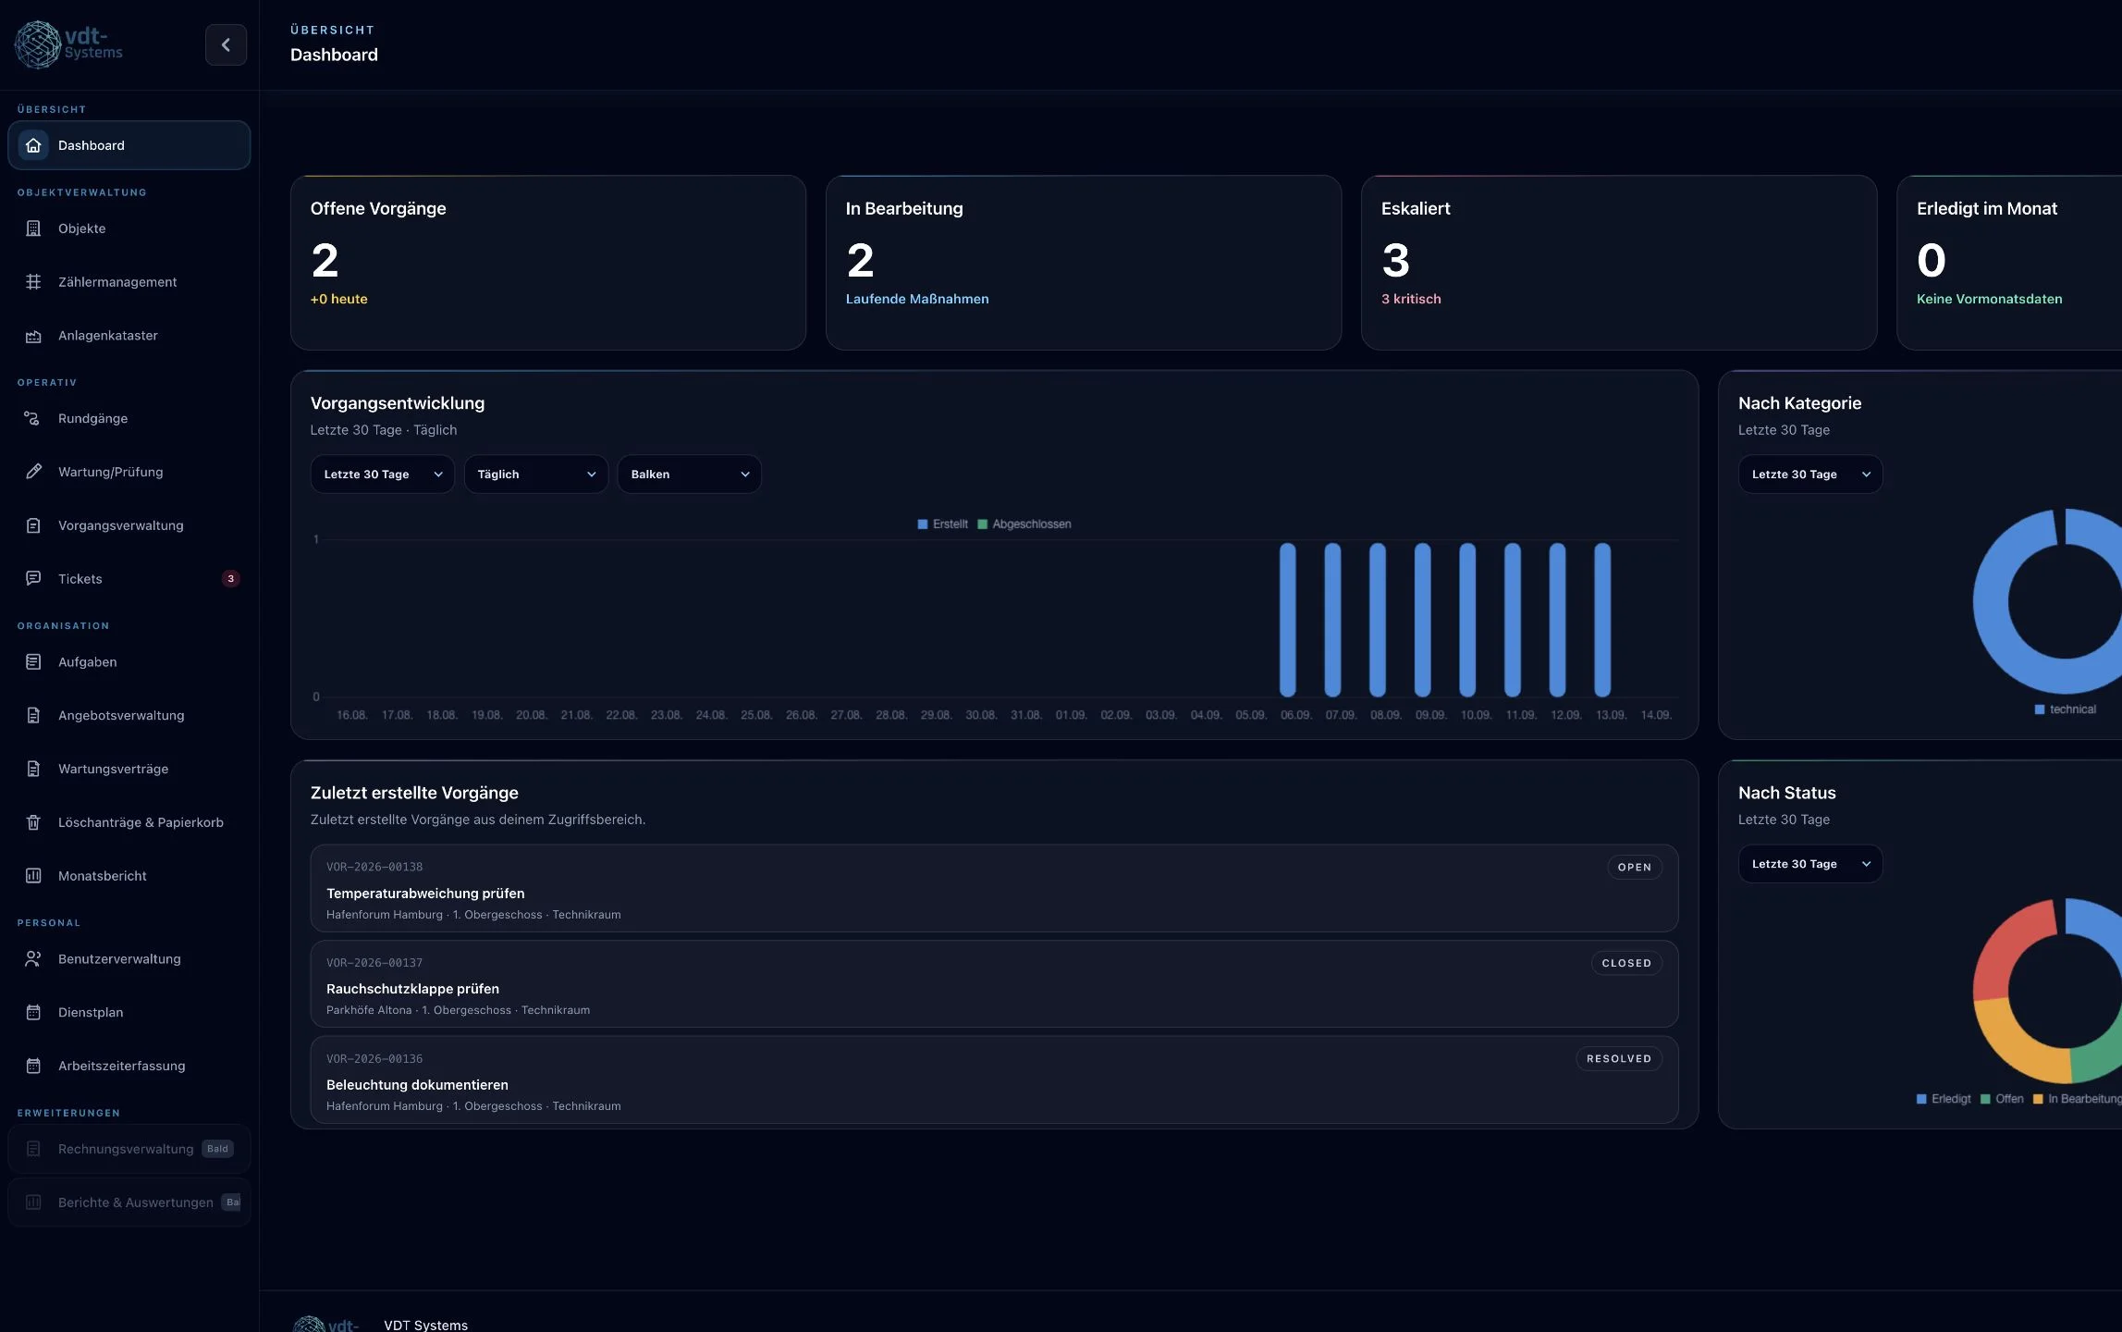The width and height of the screenshot is (2122, 1332).
Task: Open Vorgang Rauchschutzklappe prüfen
Action: pos(994,984)
